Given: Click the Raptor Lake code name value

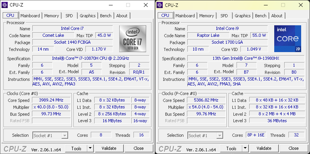Looking at the screenshot, I should pos(208,36).
